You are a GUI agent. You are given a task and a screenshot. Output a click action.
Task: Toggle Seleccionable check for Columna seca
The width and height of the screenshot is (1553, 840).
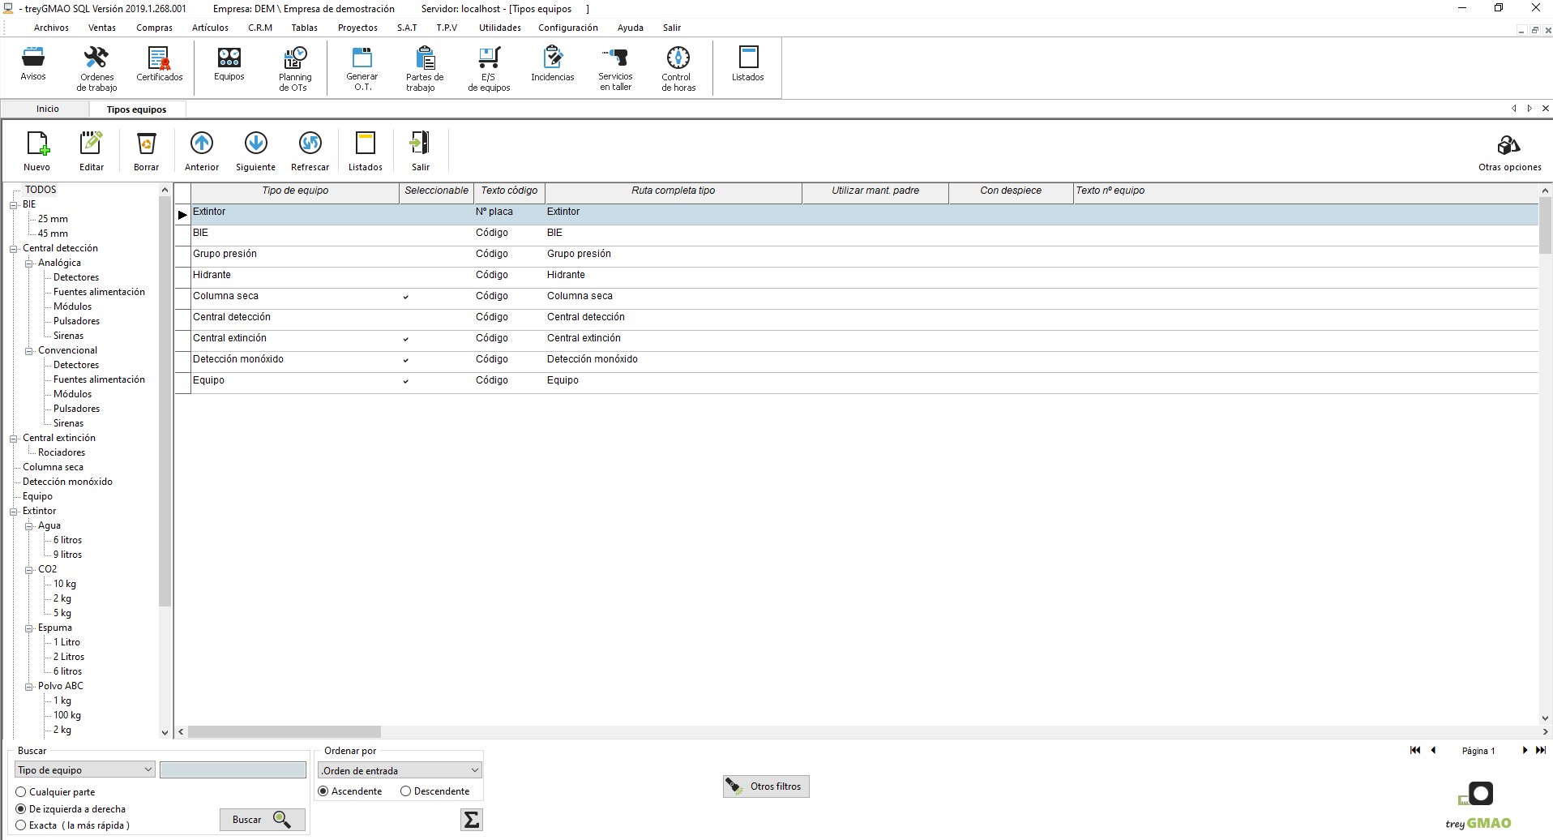click(x=406, y=297)
